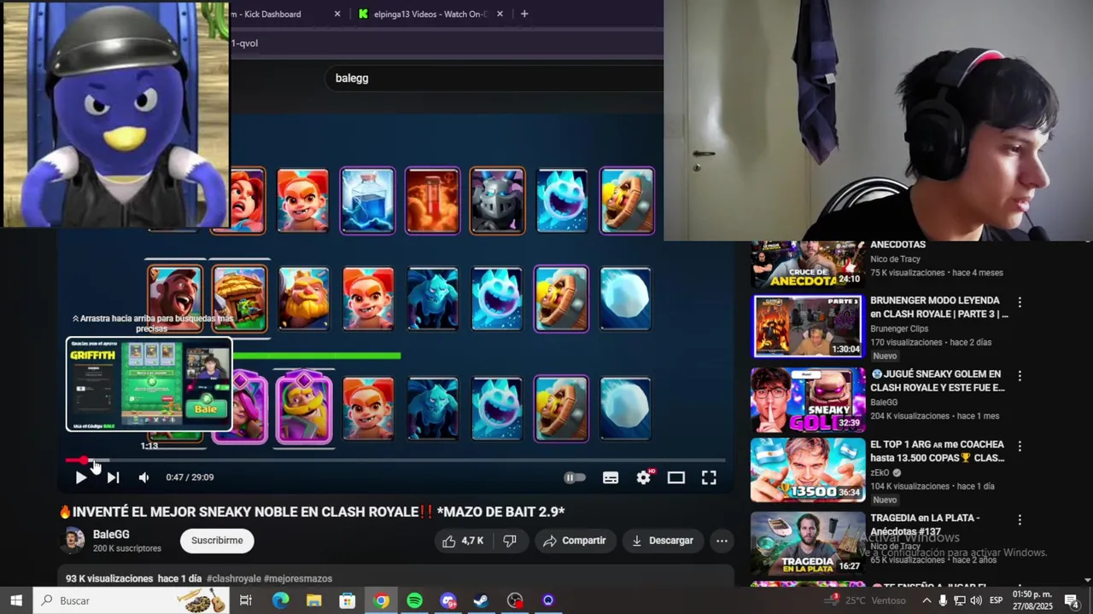Skip to the next video
Viewport: 1093px width, 614px height.
113,478
